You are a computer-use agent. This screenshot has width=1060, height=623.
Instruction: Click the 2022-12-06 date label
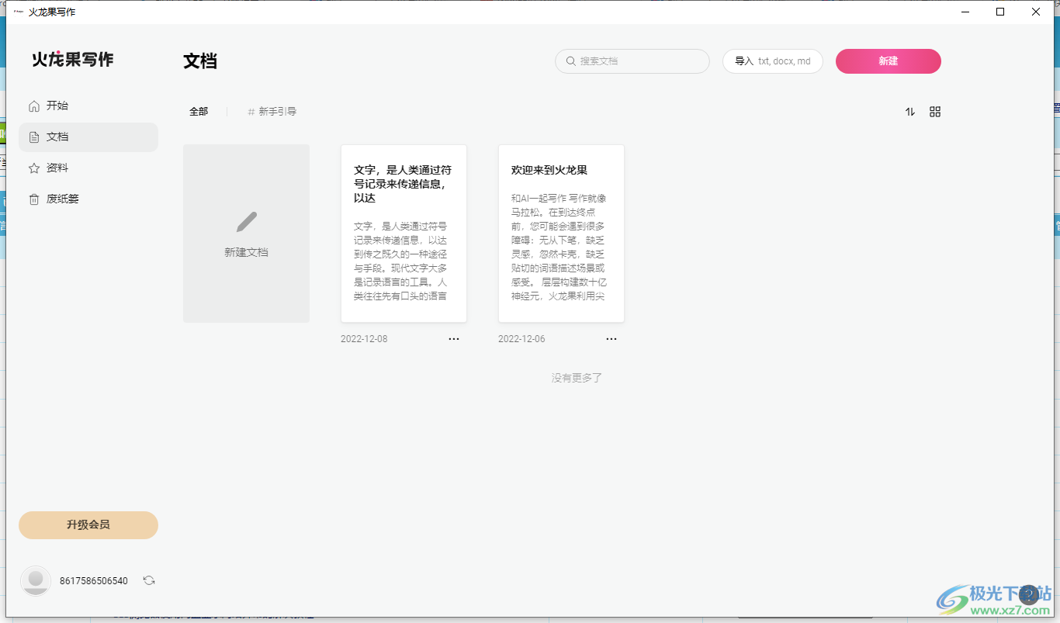point(521,339)
